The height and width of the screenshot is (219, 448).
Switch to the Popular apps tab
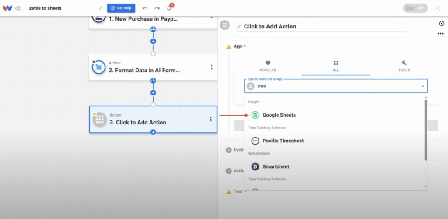(268, 66)
